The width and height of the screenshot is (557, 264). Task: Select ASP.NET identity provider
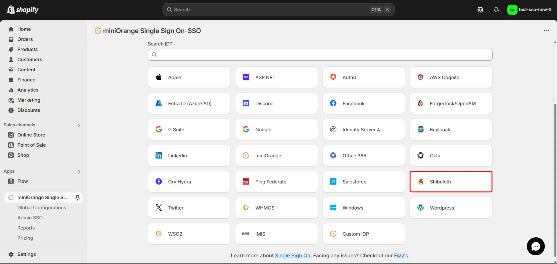click(276, 77)
